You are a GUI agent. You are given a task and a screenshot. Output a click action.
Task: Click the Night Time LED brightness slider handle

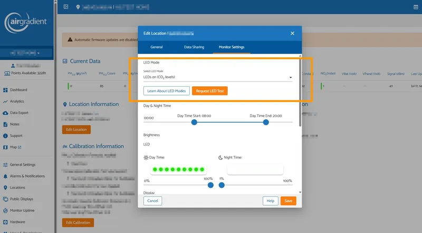222,185
